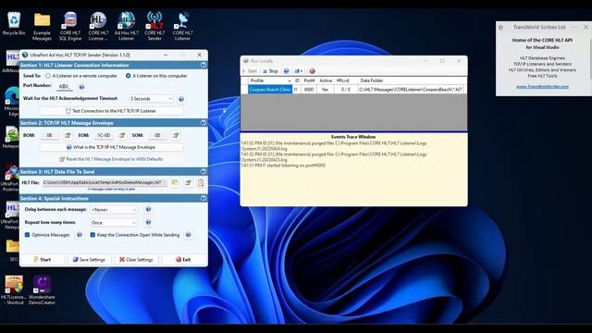The image size is (592, 333).
Task: Click Test Connection to the HL7 TCP/IP Listener
Action: (x=111, y=111)
